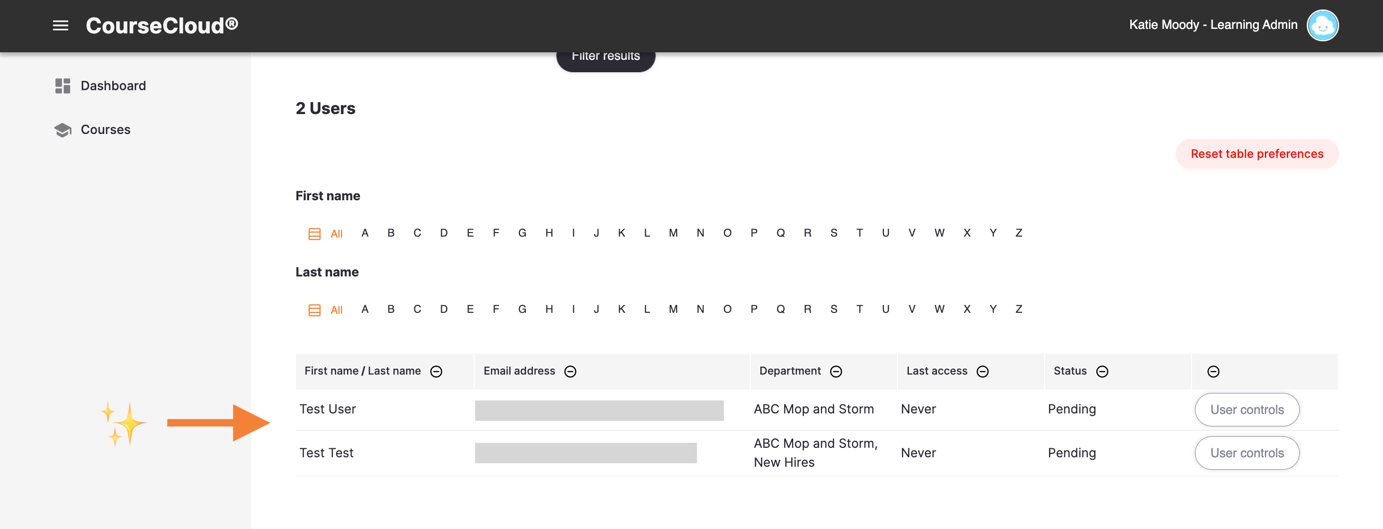Filter Last name by letter B

tap(391, 309)
